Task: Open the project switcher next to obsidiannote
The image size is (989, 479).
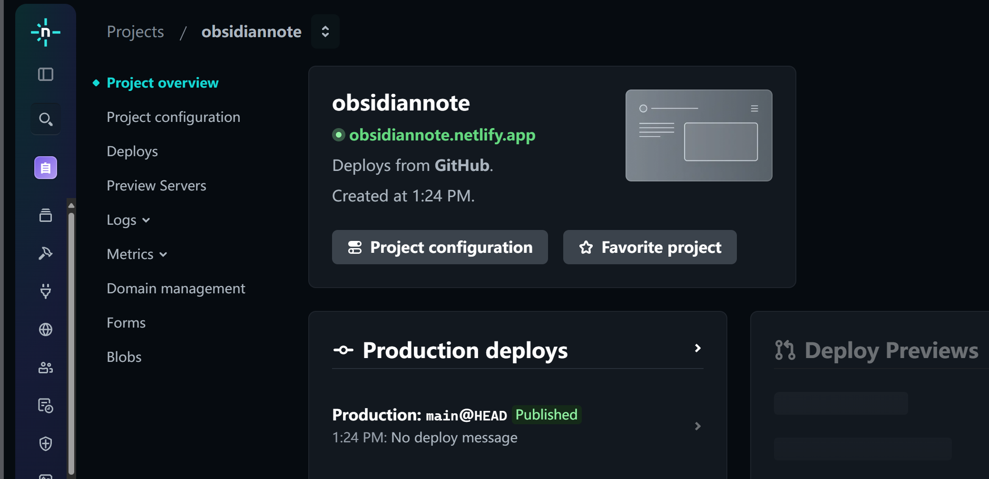Action: (325, 31)
